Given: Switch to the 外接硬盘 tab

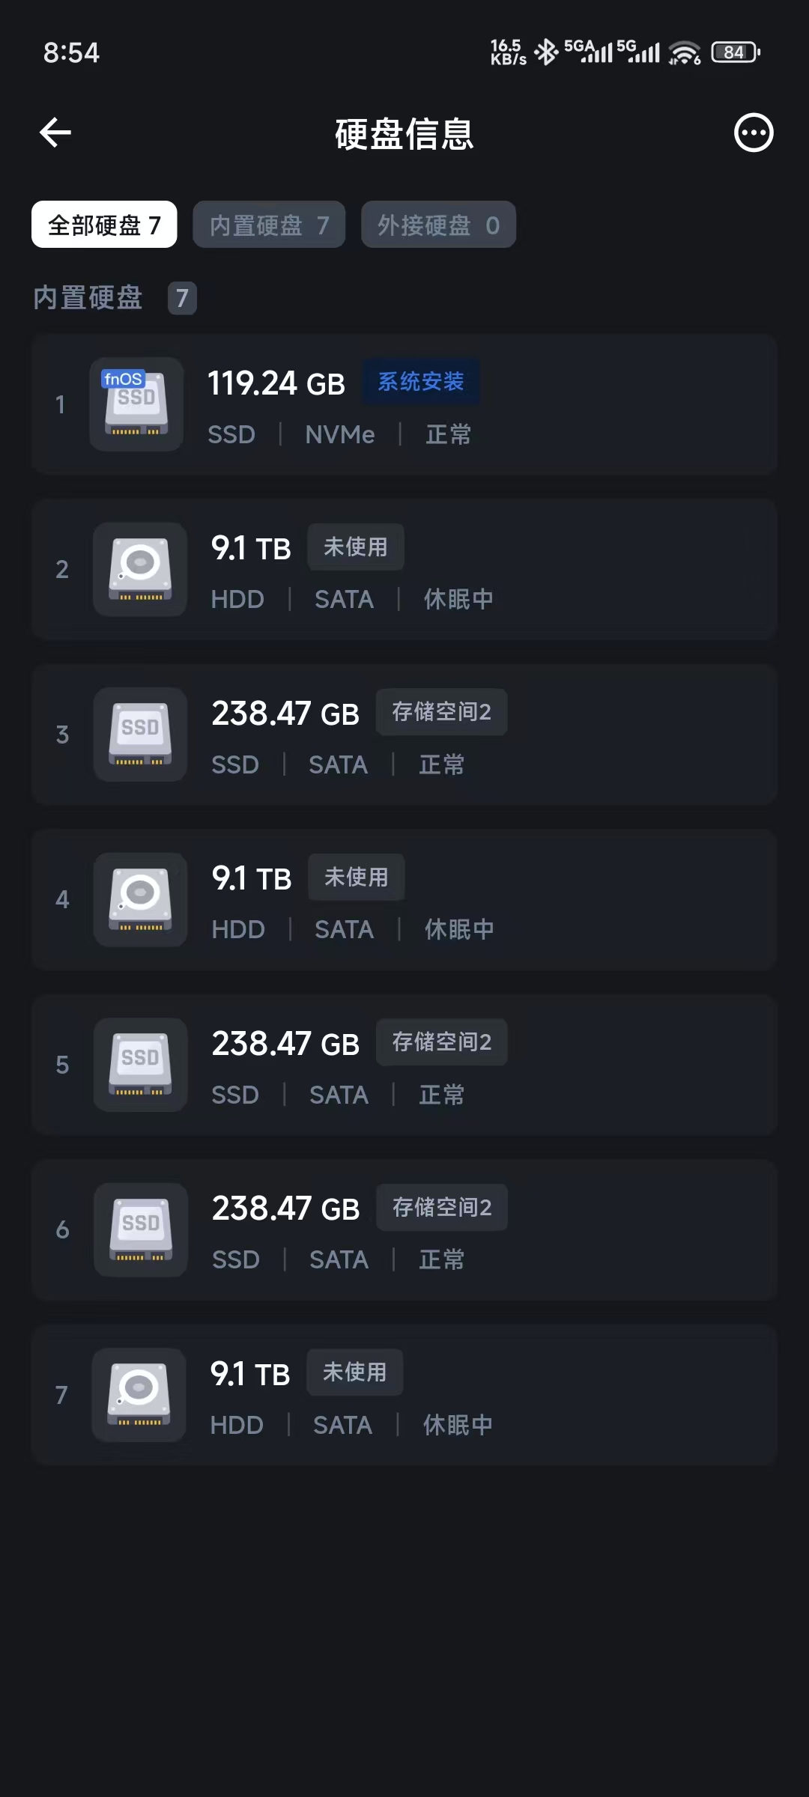Looking at the screenshot, I should (438, 225).
